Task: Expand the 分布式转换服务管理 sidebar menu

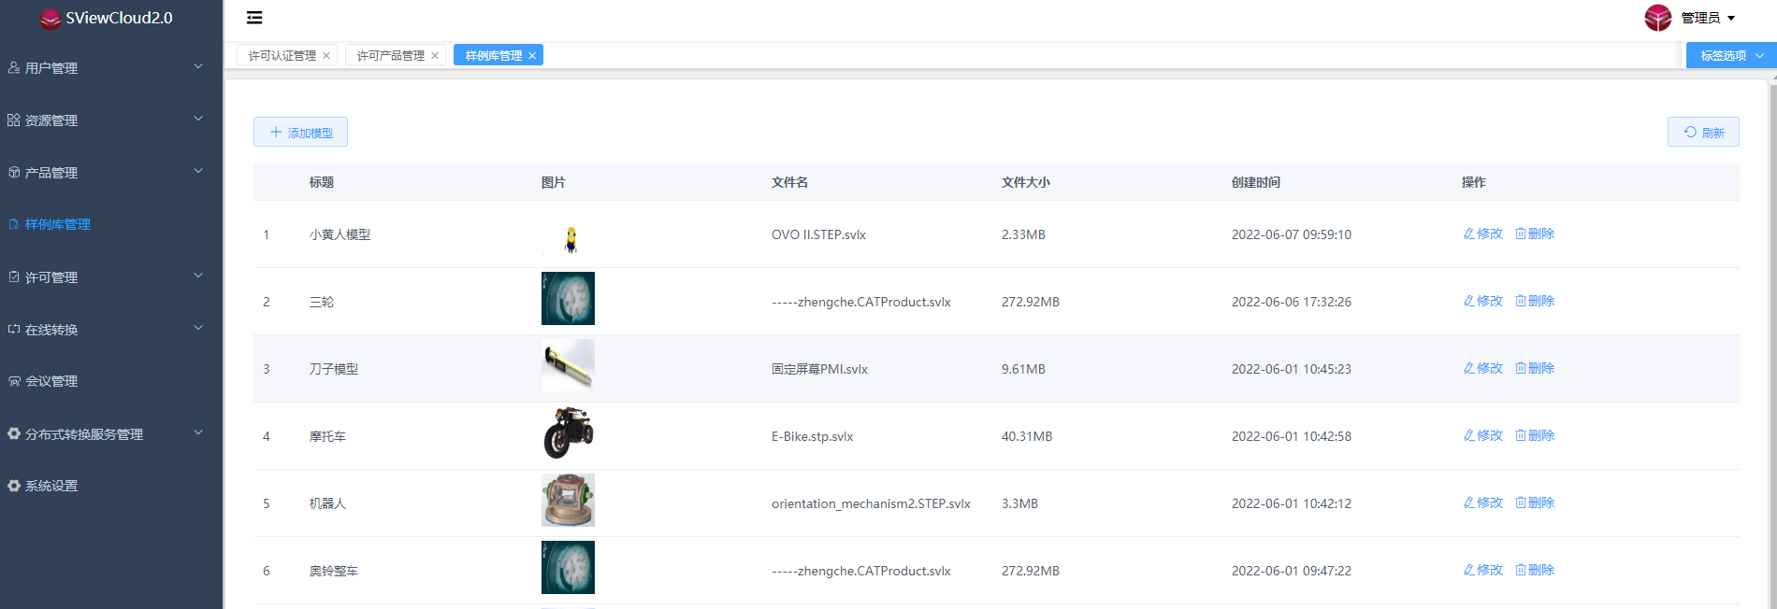Action: pos(111,433)
